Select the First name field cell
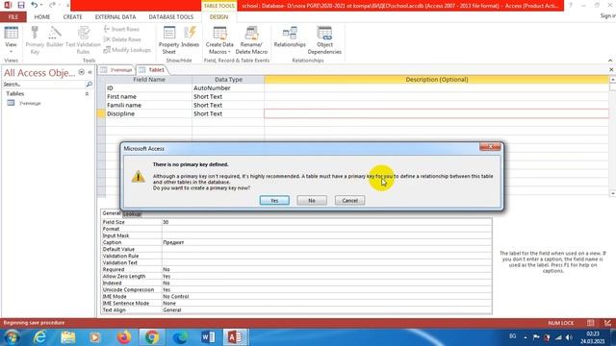 (148, 96)
